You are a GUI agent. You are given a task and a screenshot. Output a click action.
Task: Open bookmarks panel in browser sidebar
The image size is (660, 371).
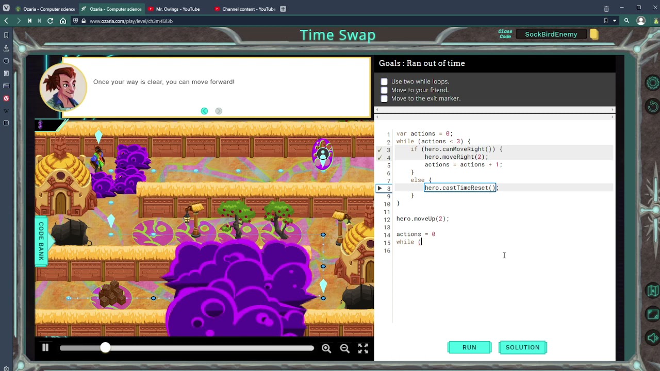(6, 35)
